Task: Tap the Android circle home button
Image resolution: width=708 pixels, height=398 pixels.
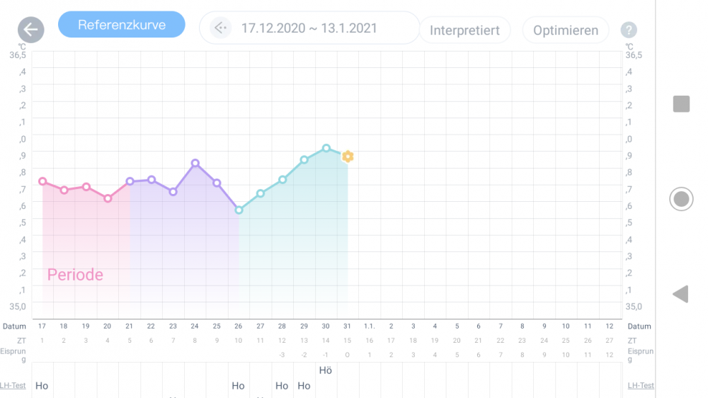Action: [x=681, y=199]
